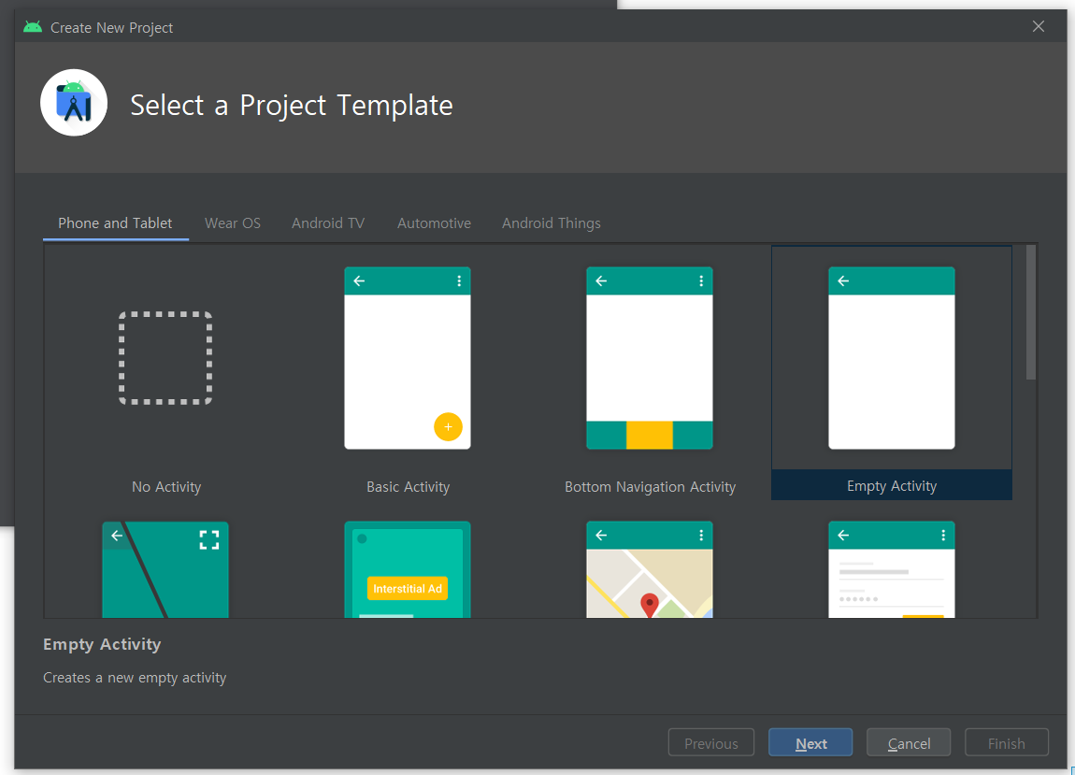This screenshot has height=775, width=1075.
Task: Open the Wear OS tab
Action: [x=233, y=222]
